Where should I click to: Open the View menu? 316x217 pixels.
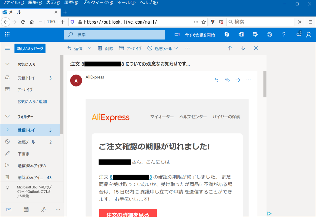[x=53, y=3]
